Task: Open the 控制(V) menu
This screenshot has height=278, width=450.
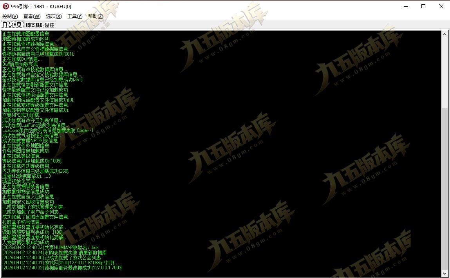Action: [10, 16]
